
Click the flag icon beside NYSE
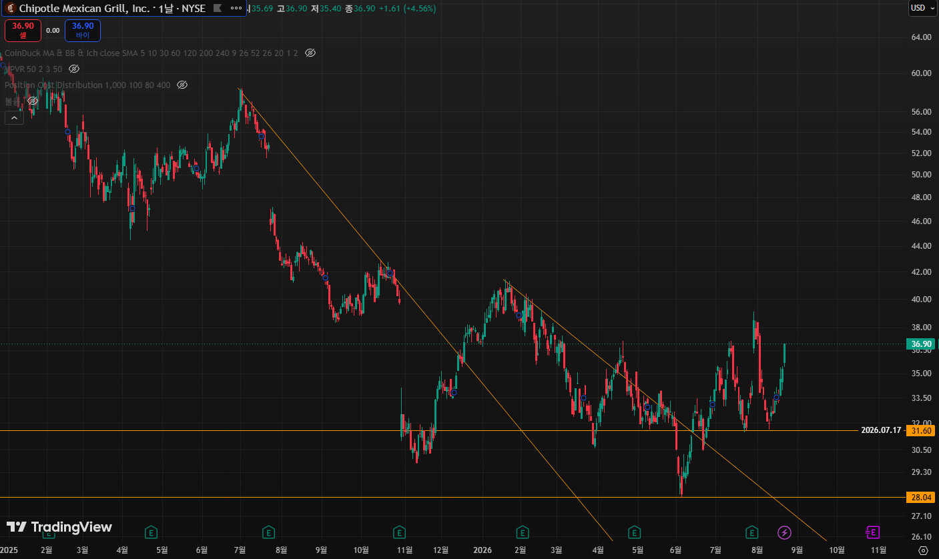218,9
